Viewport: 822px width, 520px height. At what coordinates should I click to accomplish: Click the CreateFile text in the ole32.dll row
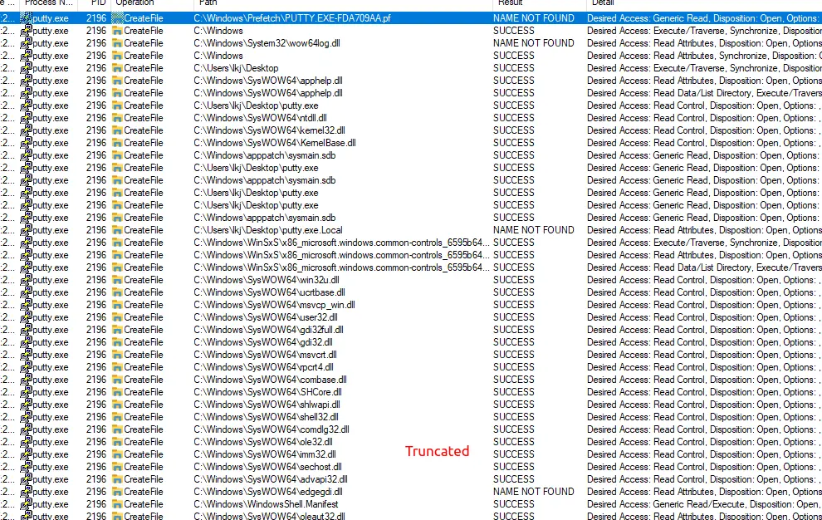coord(144,443)
